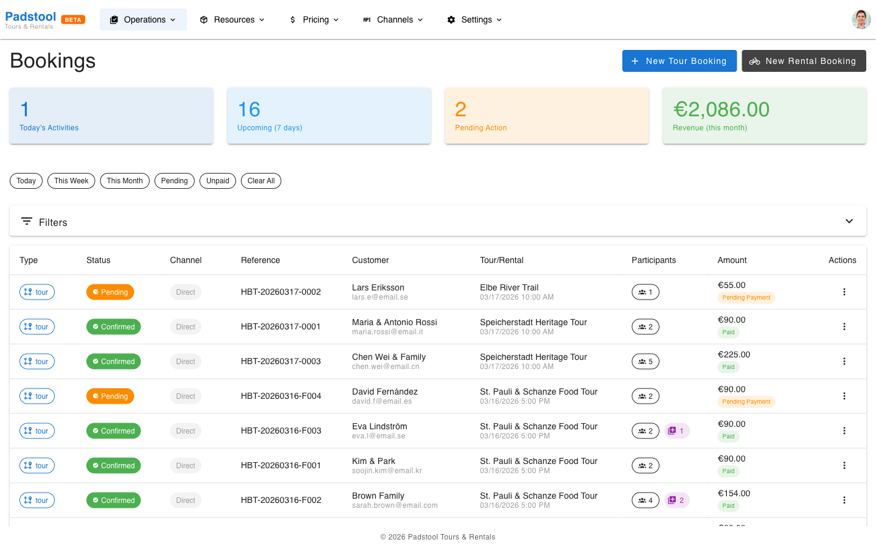This screenshot has height=548, width=876.
Task: Click the Pending Action summary card
Action: 547,116
